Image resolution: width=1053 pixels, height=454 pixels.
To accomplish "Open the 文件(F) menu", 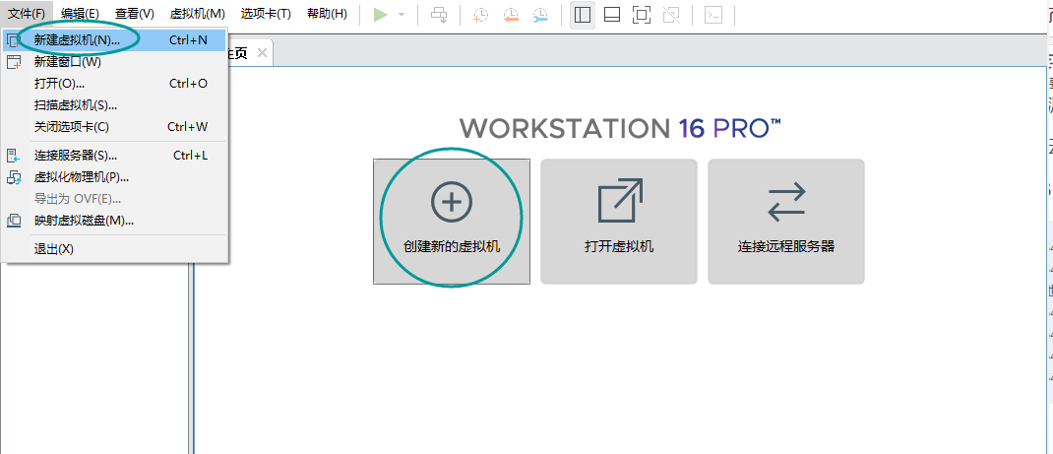I will tap(27, 14).
